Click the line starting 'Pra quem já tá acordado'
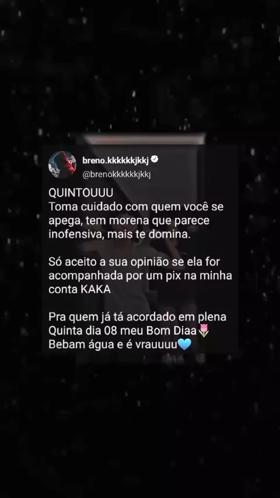This screenshot has height=498, width=280. click(x=137, y=317)
